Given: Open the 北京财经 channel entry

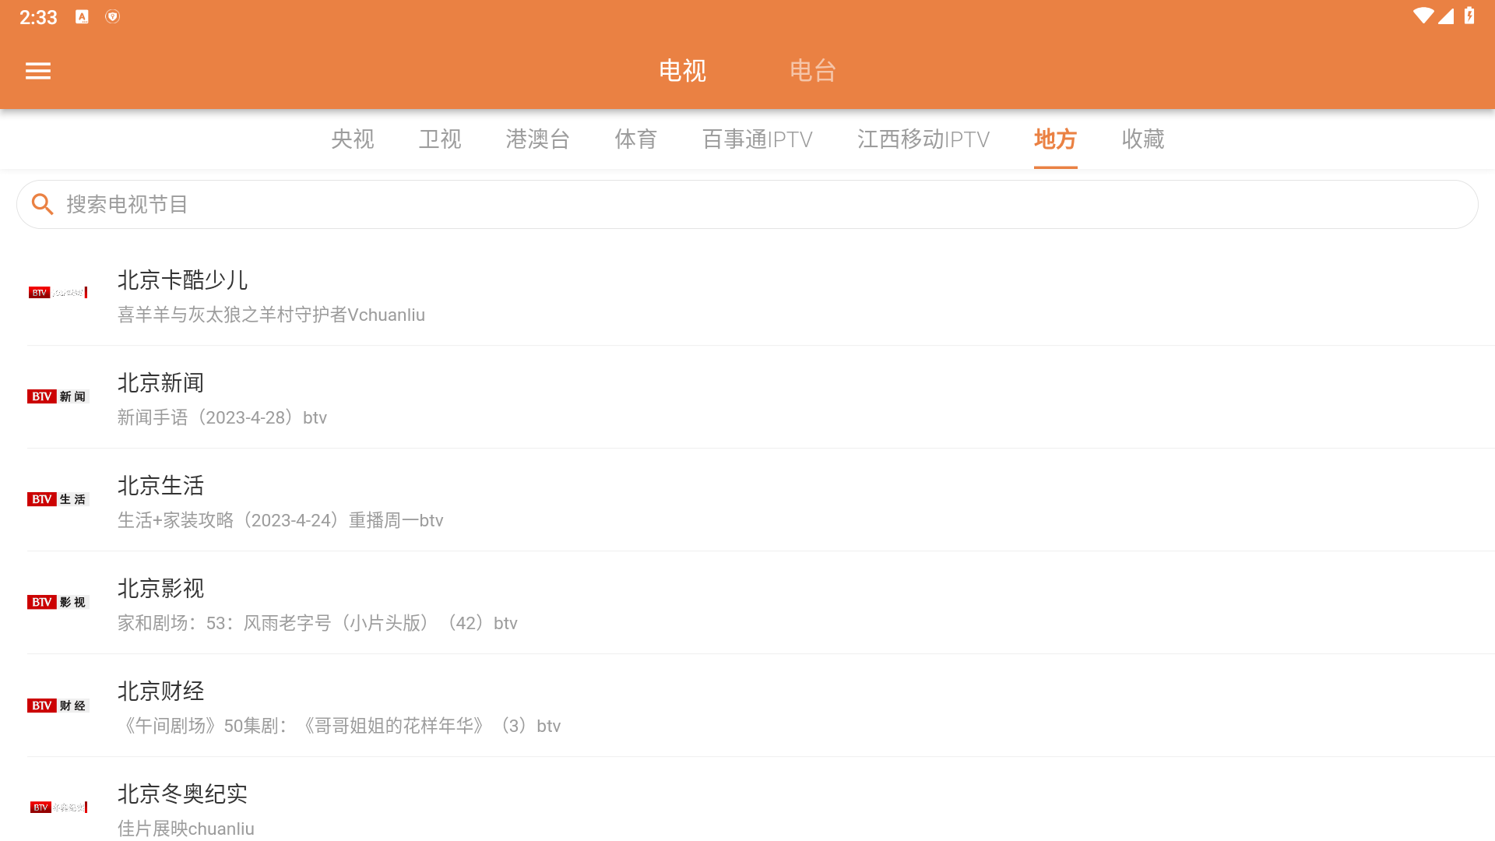Looking at the screenshot, I should coord(161,691).
